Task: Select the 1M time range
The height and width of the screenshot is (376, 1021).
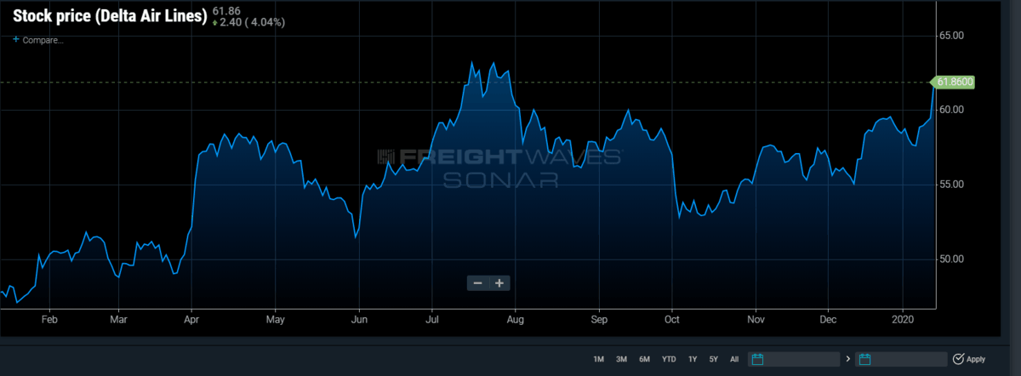Action: 598,359
